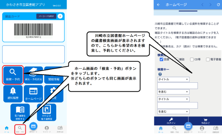Open the 通知履歴 bell tile
222x139 pixels.
click(13, 94)
